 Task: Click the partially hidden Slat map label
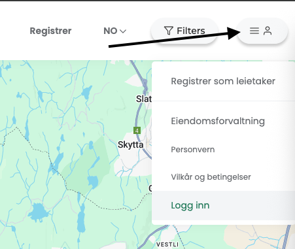(144, 99)
